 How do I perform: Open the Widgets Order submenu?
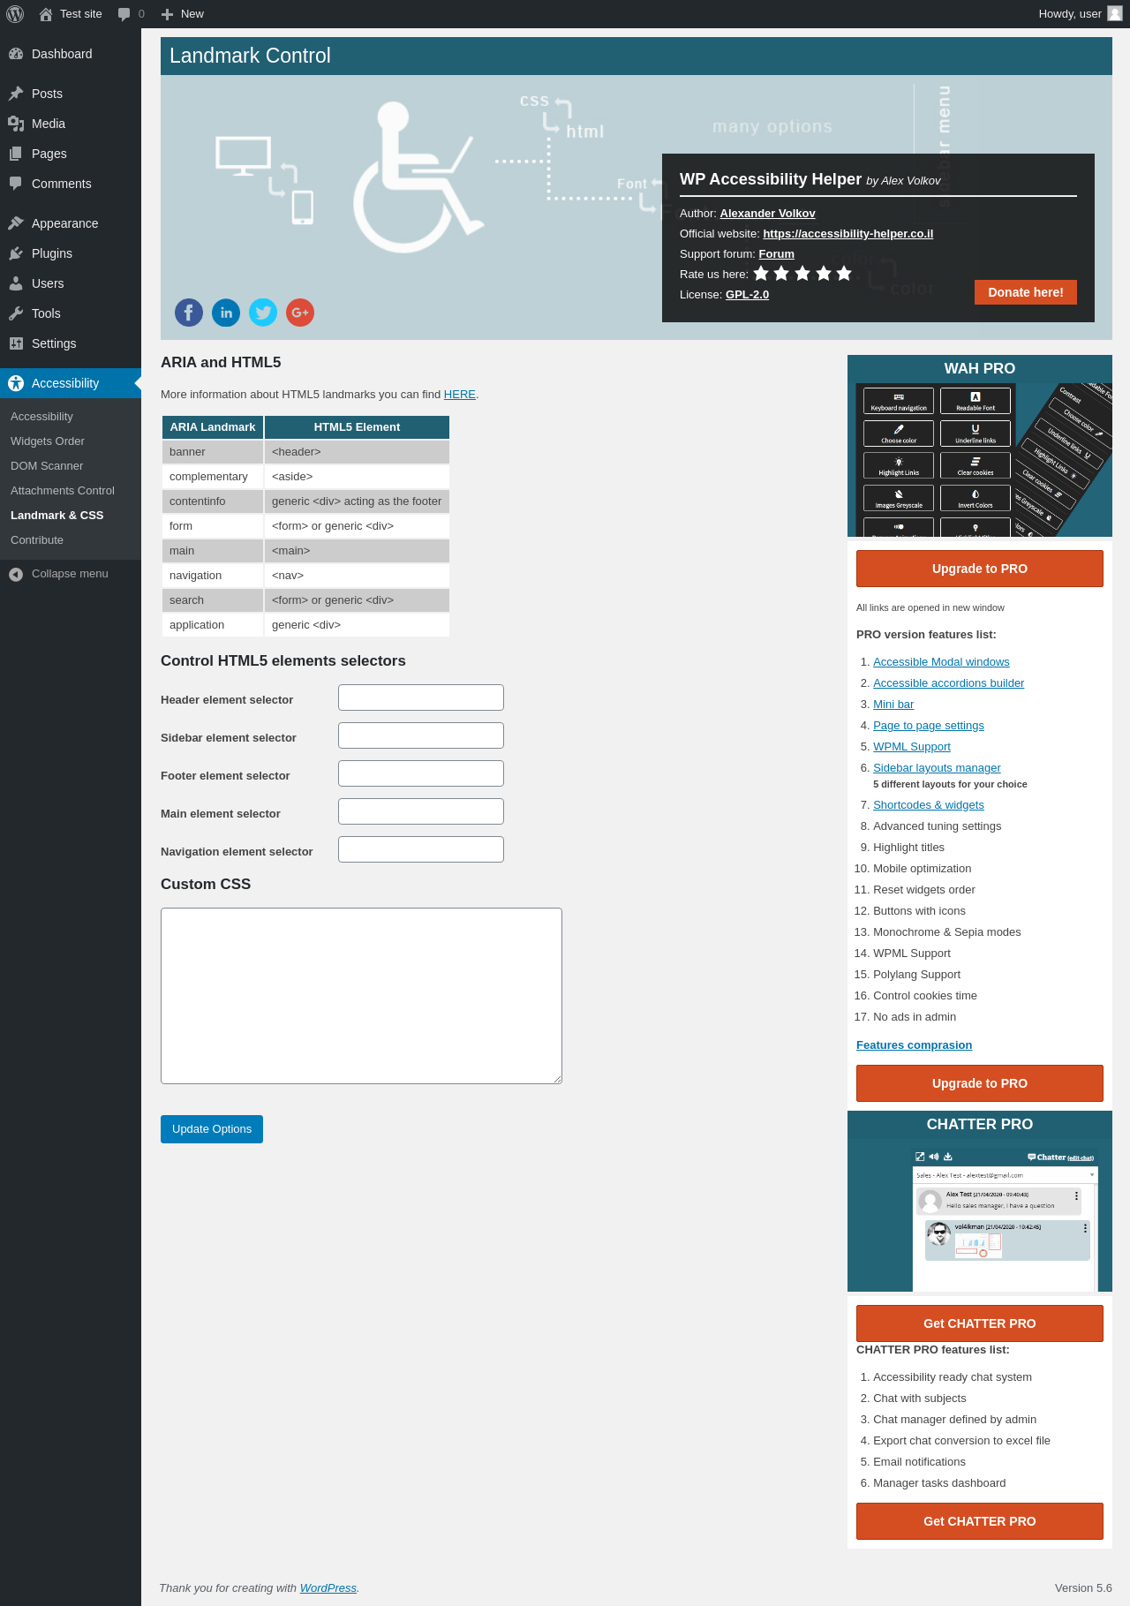pyautogui.click(x=48, y=441)
